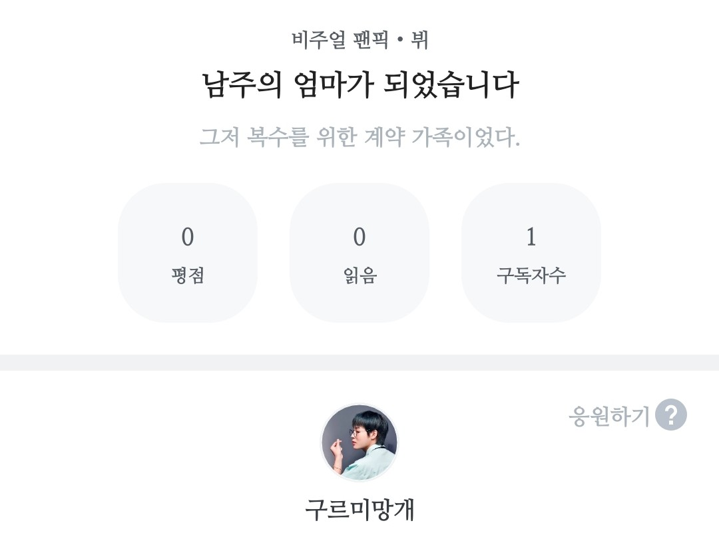This screenshot has width=719, height=539.
Task: Click the dot separator before 뷔
Action: click(399, 41)
